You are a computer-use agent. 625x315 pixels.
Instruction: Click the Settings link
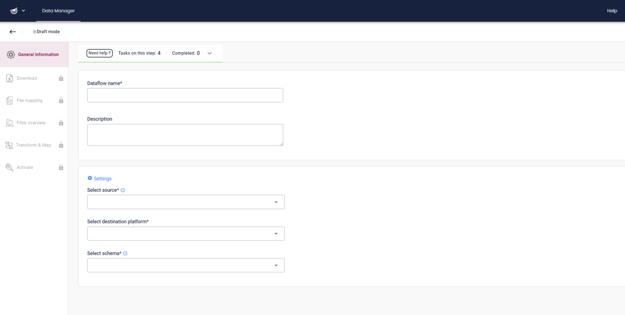(x=102, y=179)
